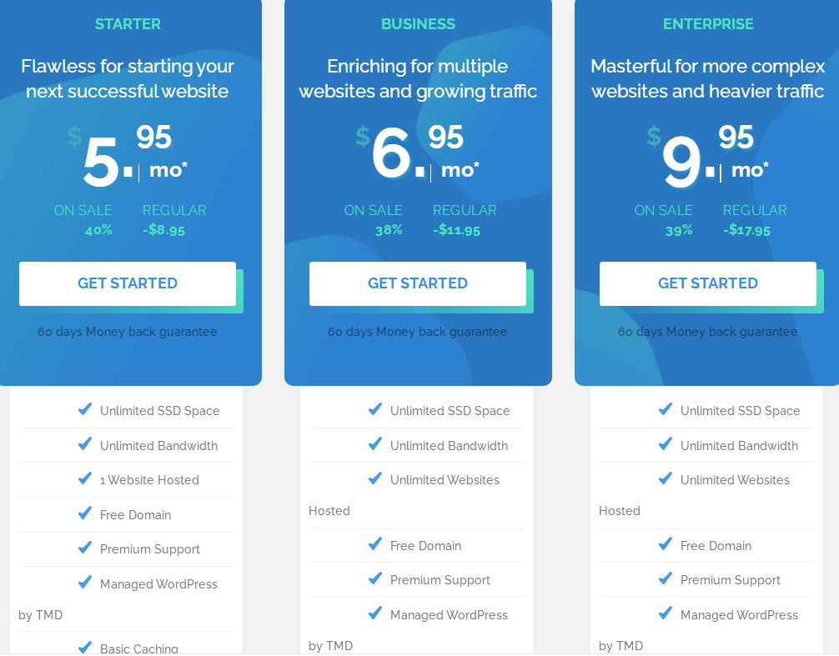
Task: Click checkmark beside Enterprise Unlimited SSD Space
Action: 666,409
